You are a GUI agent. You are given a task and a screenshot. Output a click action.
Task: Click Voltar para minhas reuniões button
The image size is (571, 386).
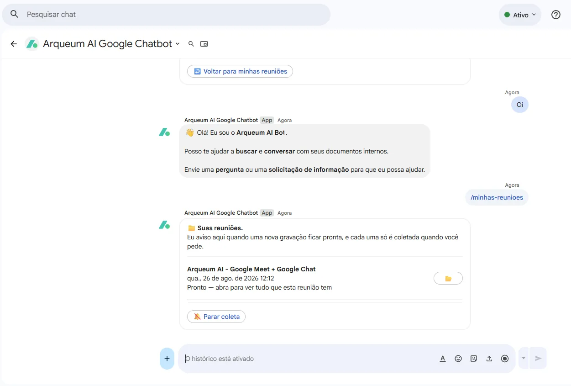click(x=240, y=71)
